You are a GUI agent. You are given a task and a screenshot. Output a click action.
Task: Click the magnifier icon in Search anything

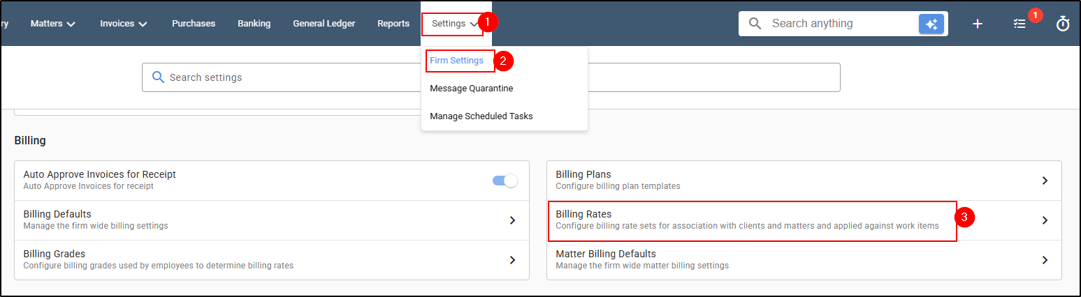[755, 24]
